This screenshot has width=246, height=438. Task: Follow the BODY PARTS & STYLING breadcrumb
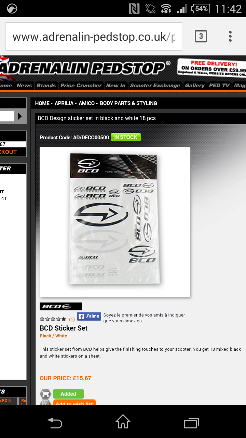(x=128, y=103)
